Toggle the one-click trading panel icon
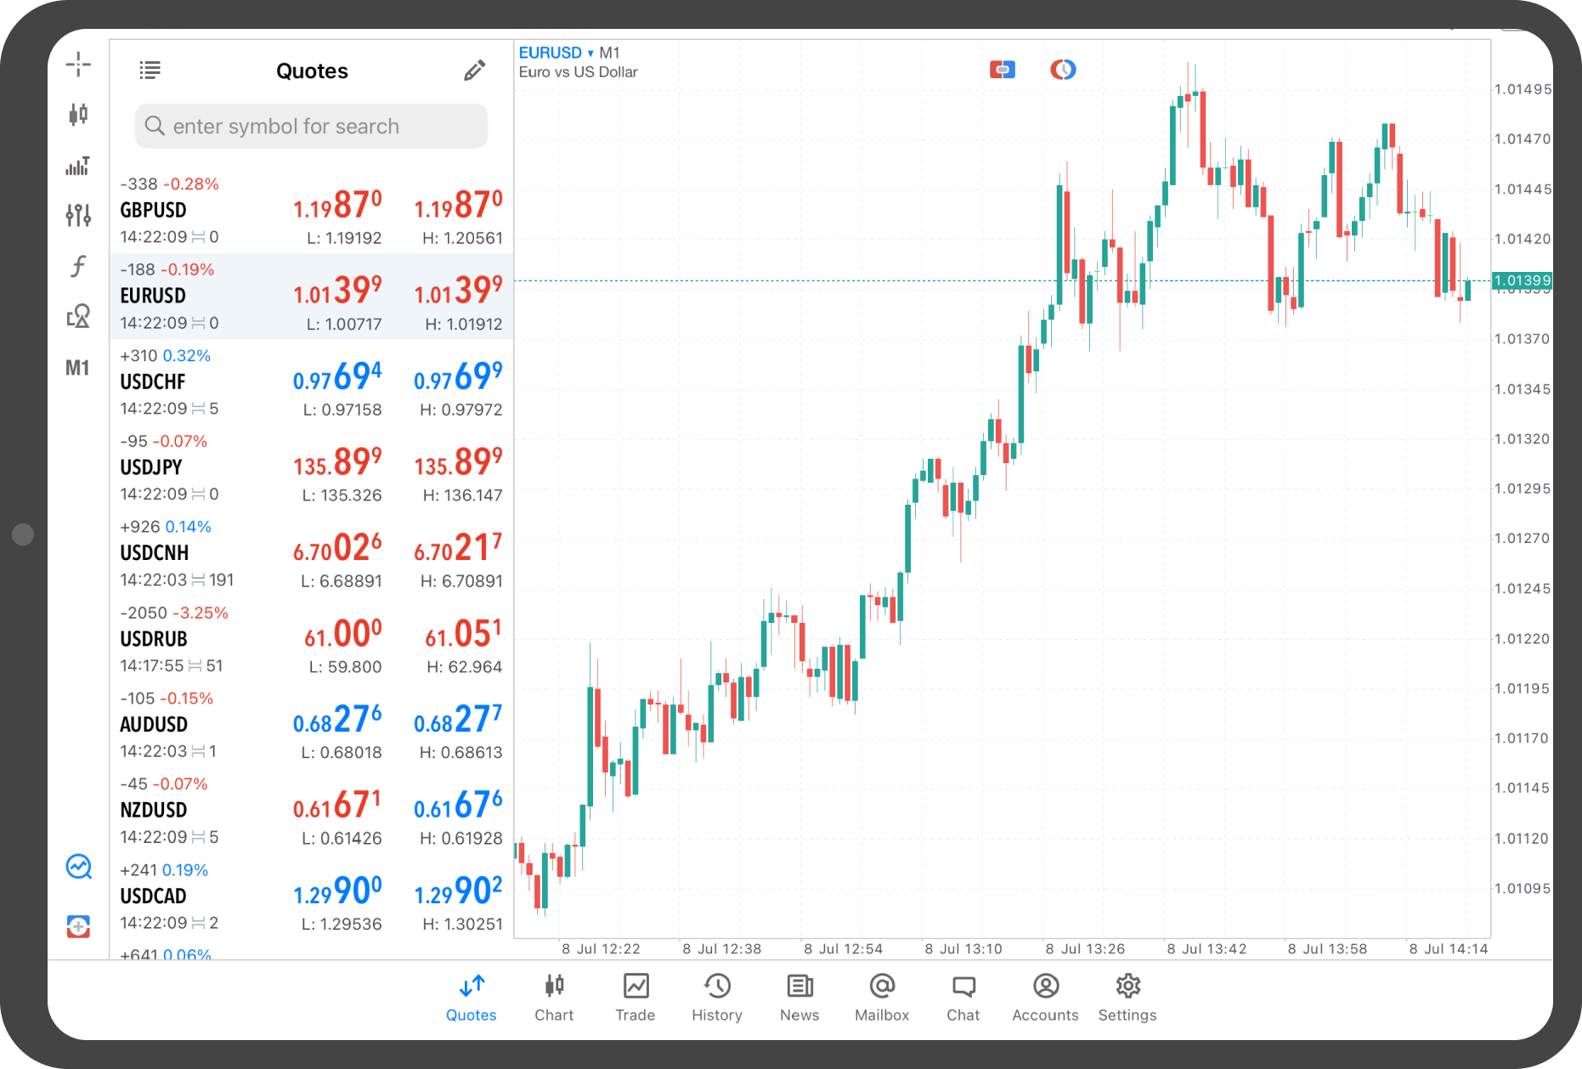Viewport: 1582px width, 1069px height. click(1003, 70)
